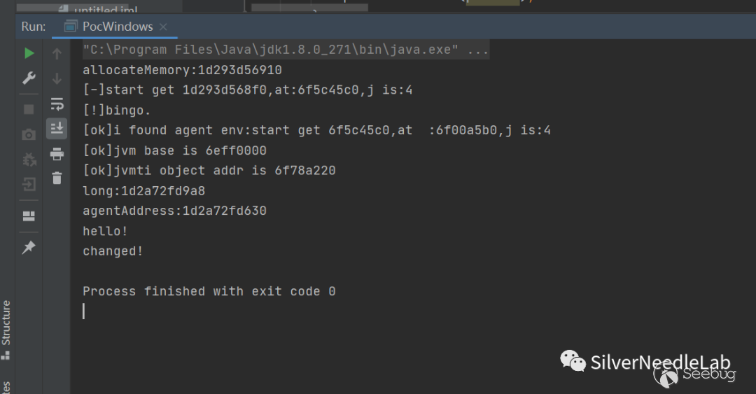This screenshot has height=394, width=756.
Task: Jump up the stack trace with up arrow
Action: pos(57,53)
